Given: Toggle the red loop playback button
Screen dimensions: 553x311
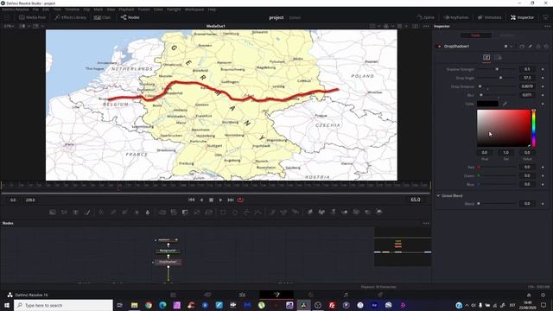Looking at the screenshot, I should [240, 200].
